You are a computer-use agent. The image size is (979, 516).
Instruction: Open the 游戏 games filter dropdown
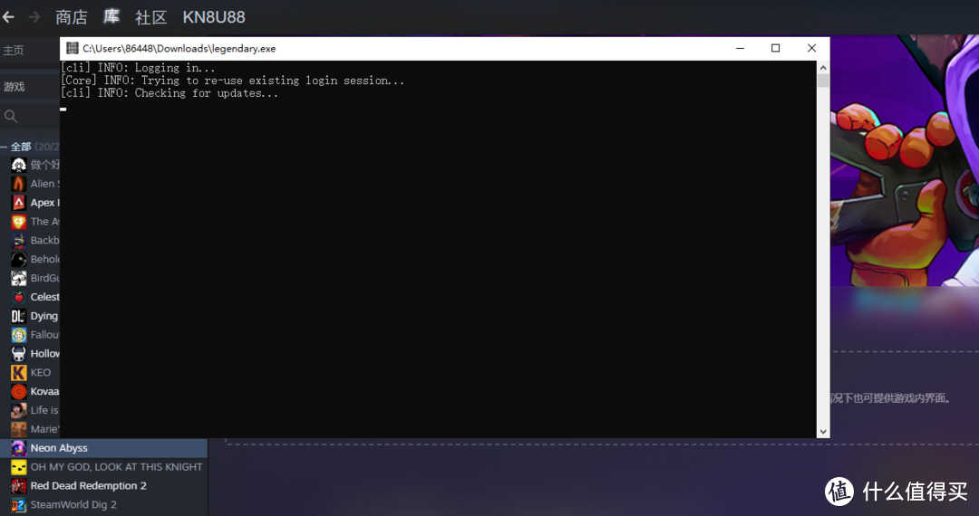[15, 87]
